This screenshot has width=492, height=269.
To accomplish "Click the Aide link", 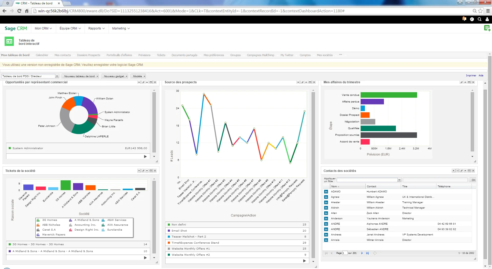I will [x=481, y=76].
